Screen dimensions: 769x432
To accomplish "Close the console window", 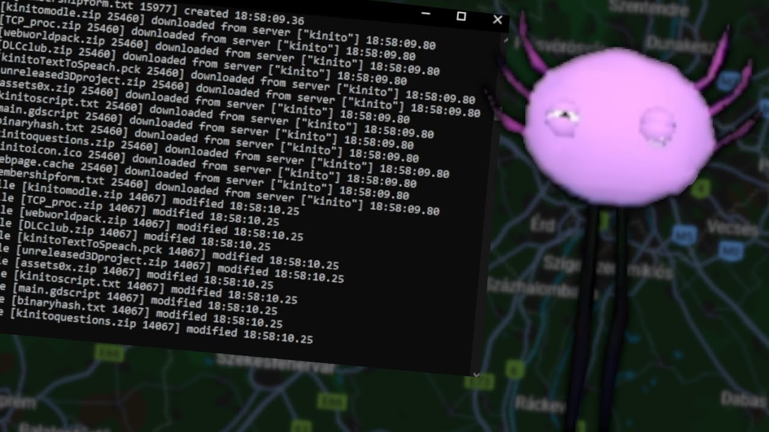I will 497,20.
